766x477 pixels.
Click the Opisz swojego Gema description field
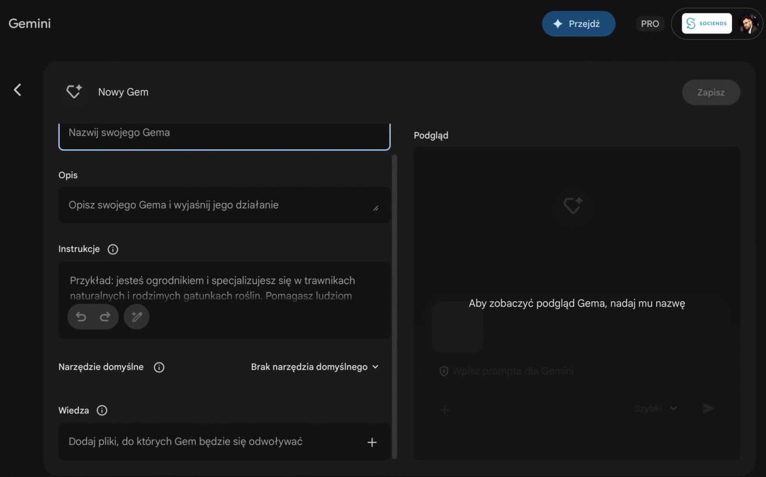coord(224,205)
